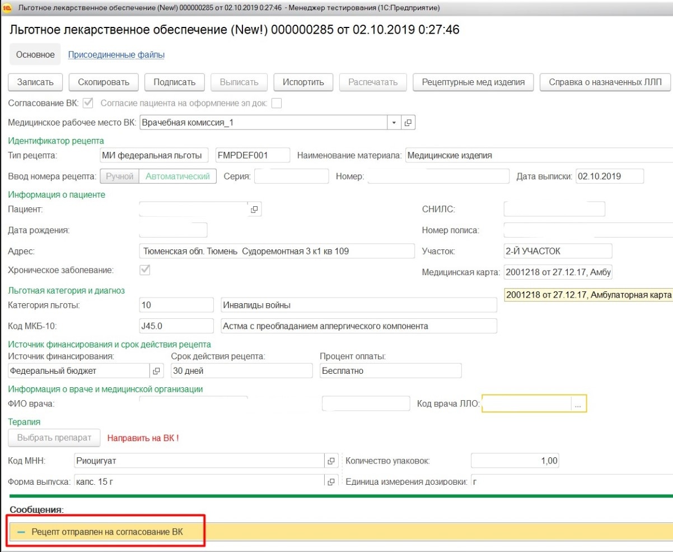
Task: Click the ellipsis button in Код врача ЛЛО
Action: 578,403
